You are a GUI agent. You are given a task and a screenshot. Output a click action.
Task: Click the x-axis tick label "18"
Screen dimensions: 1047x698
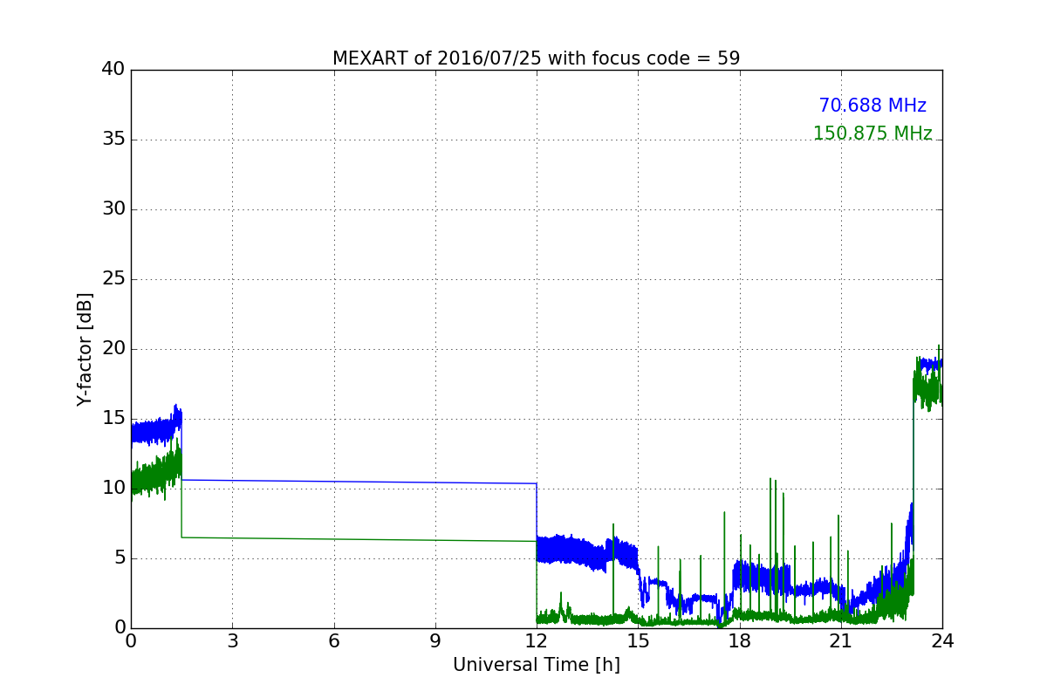click(740, 641)
